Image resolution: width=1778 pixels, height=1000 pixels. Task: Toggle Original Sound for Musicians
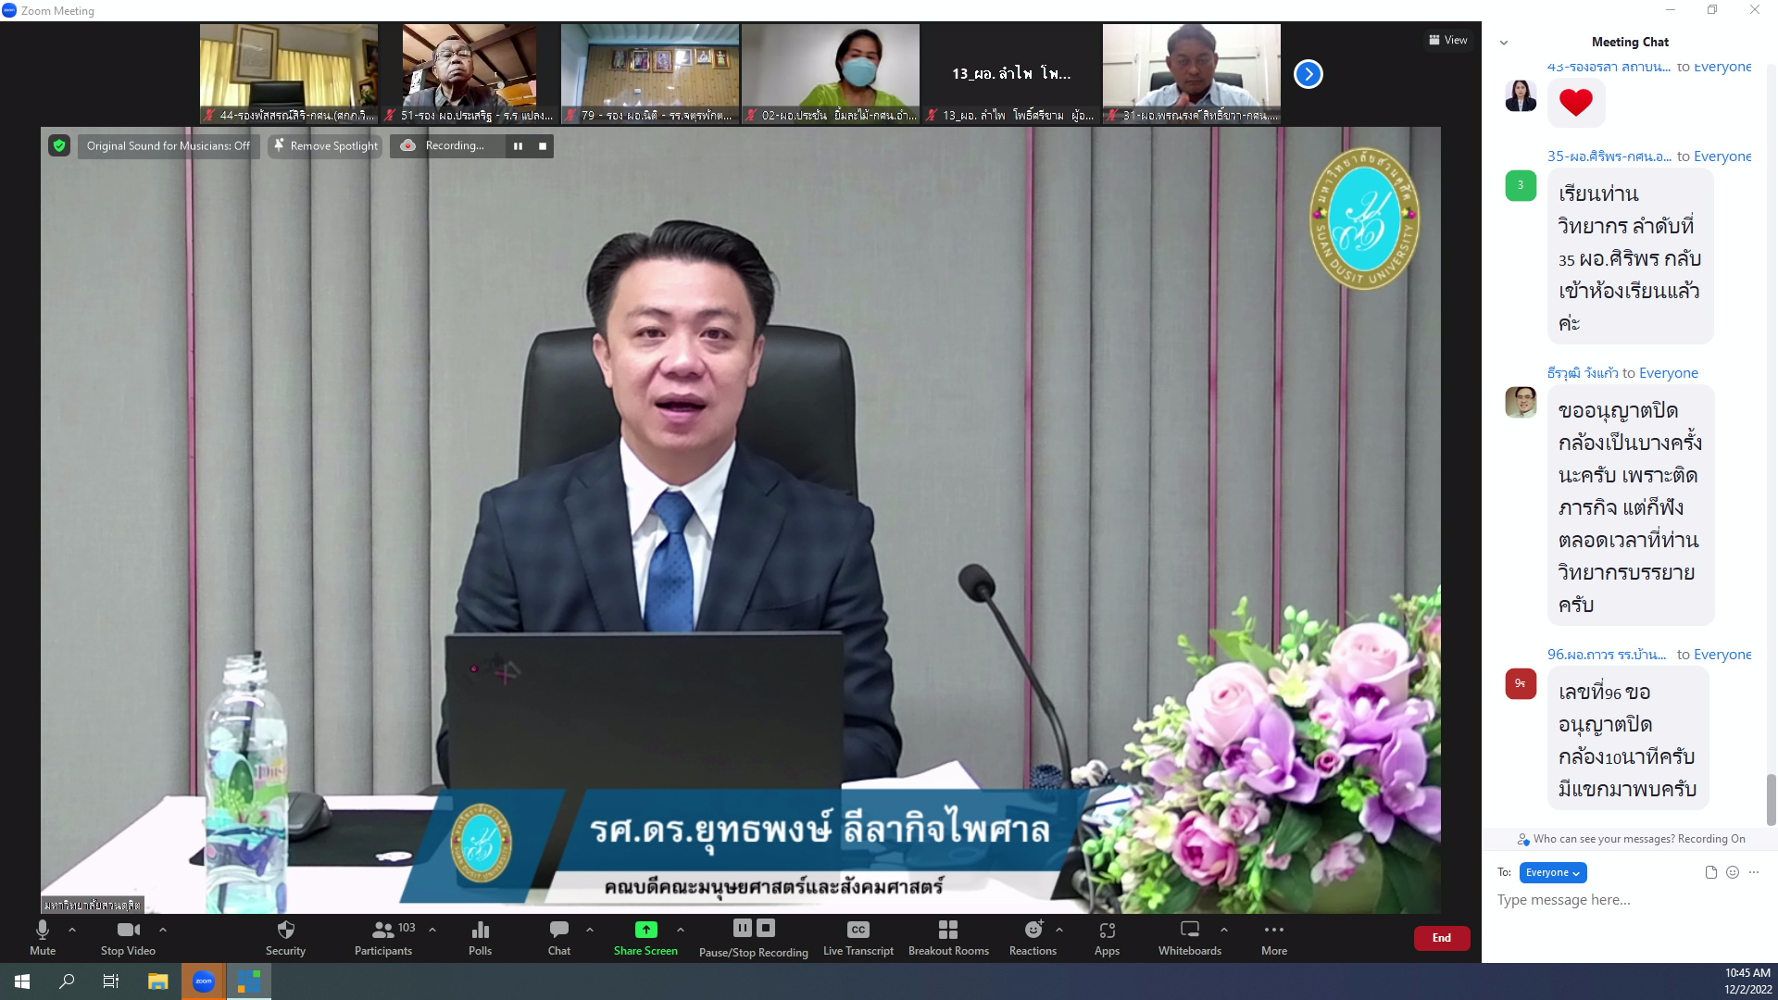168,145
